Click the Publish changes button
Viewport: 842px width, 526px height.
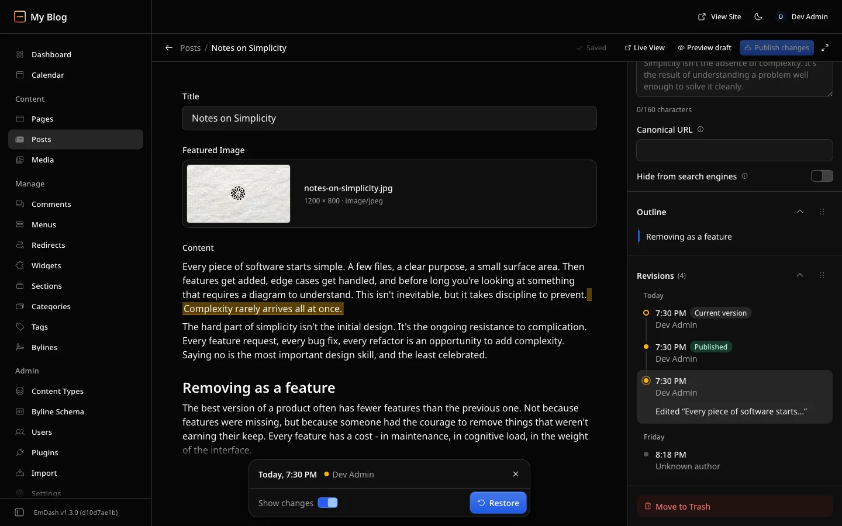[x=777, y=48]
